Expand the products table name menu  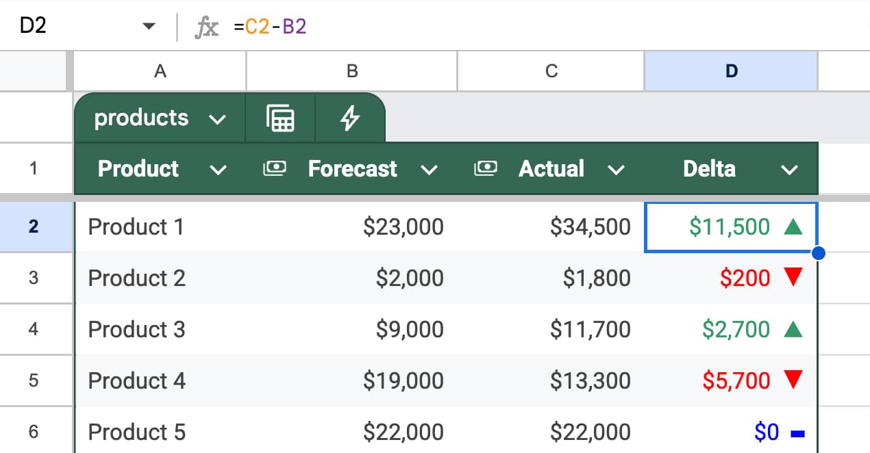tap(217, 119)
